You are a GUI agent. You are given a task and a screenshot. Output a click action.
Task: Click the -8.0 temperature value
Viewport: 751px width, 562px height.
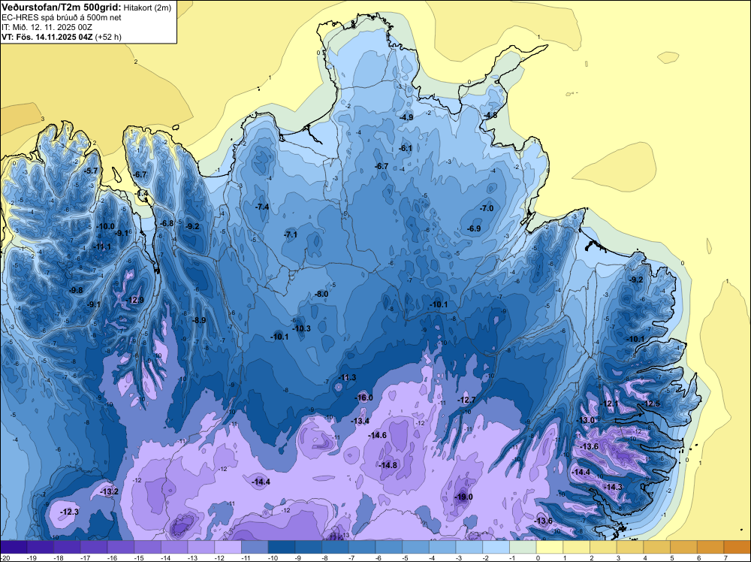322,294
